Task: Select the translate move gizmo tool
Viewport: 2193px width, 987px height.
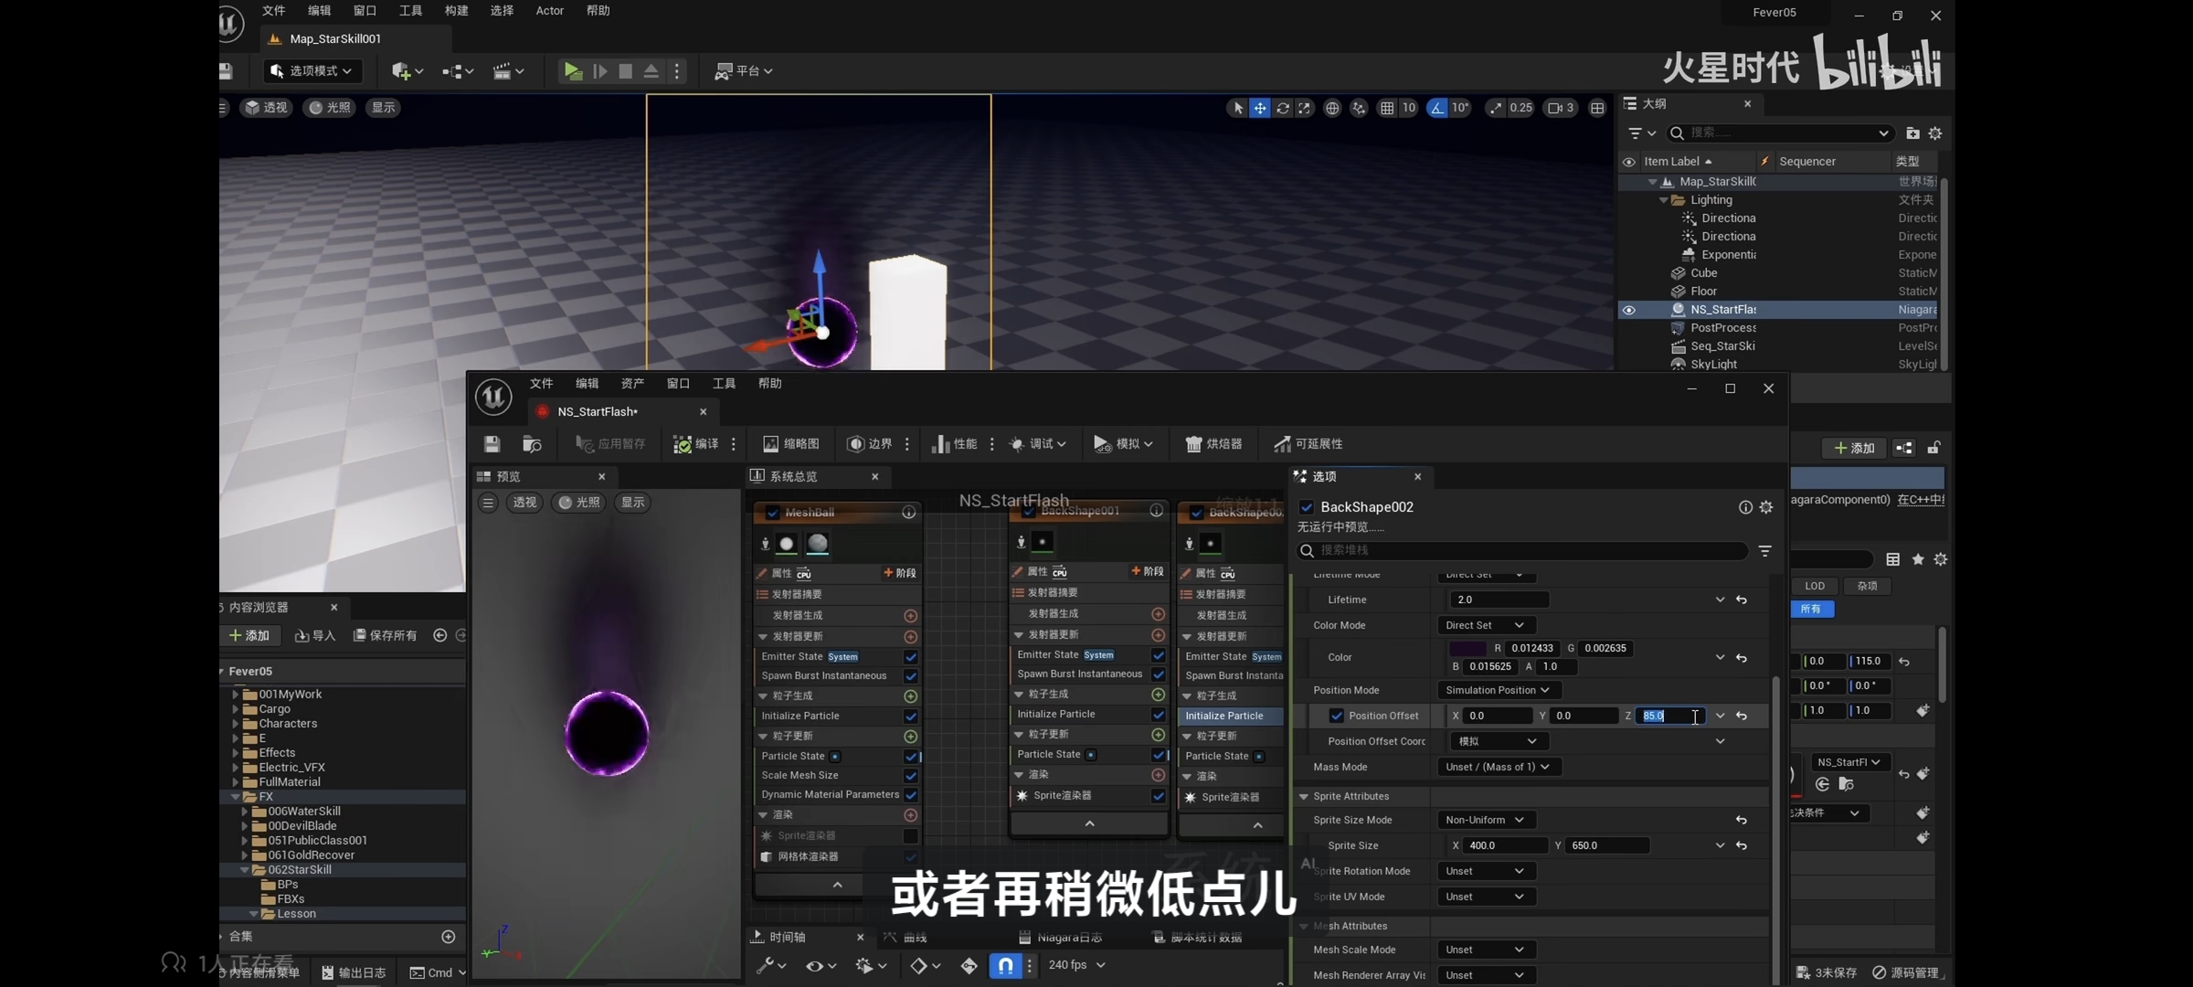Action: (x=1260, y=108)
